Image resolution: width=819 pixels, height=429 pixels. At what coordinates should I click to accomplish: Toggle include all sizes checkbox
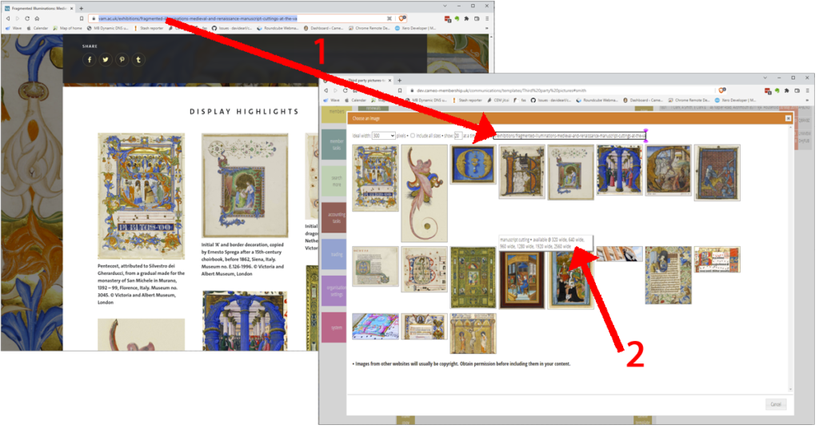point(413,136)
